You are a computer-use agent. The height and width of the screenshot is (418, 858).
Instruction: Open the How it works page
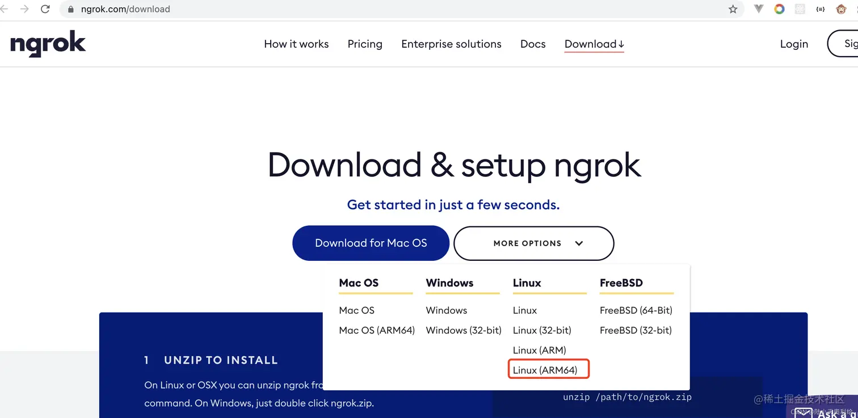pos(296,44)
